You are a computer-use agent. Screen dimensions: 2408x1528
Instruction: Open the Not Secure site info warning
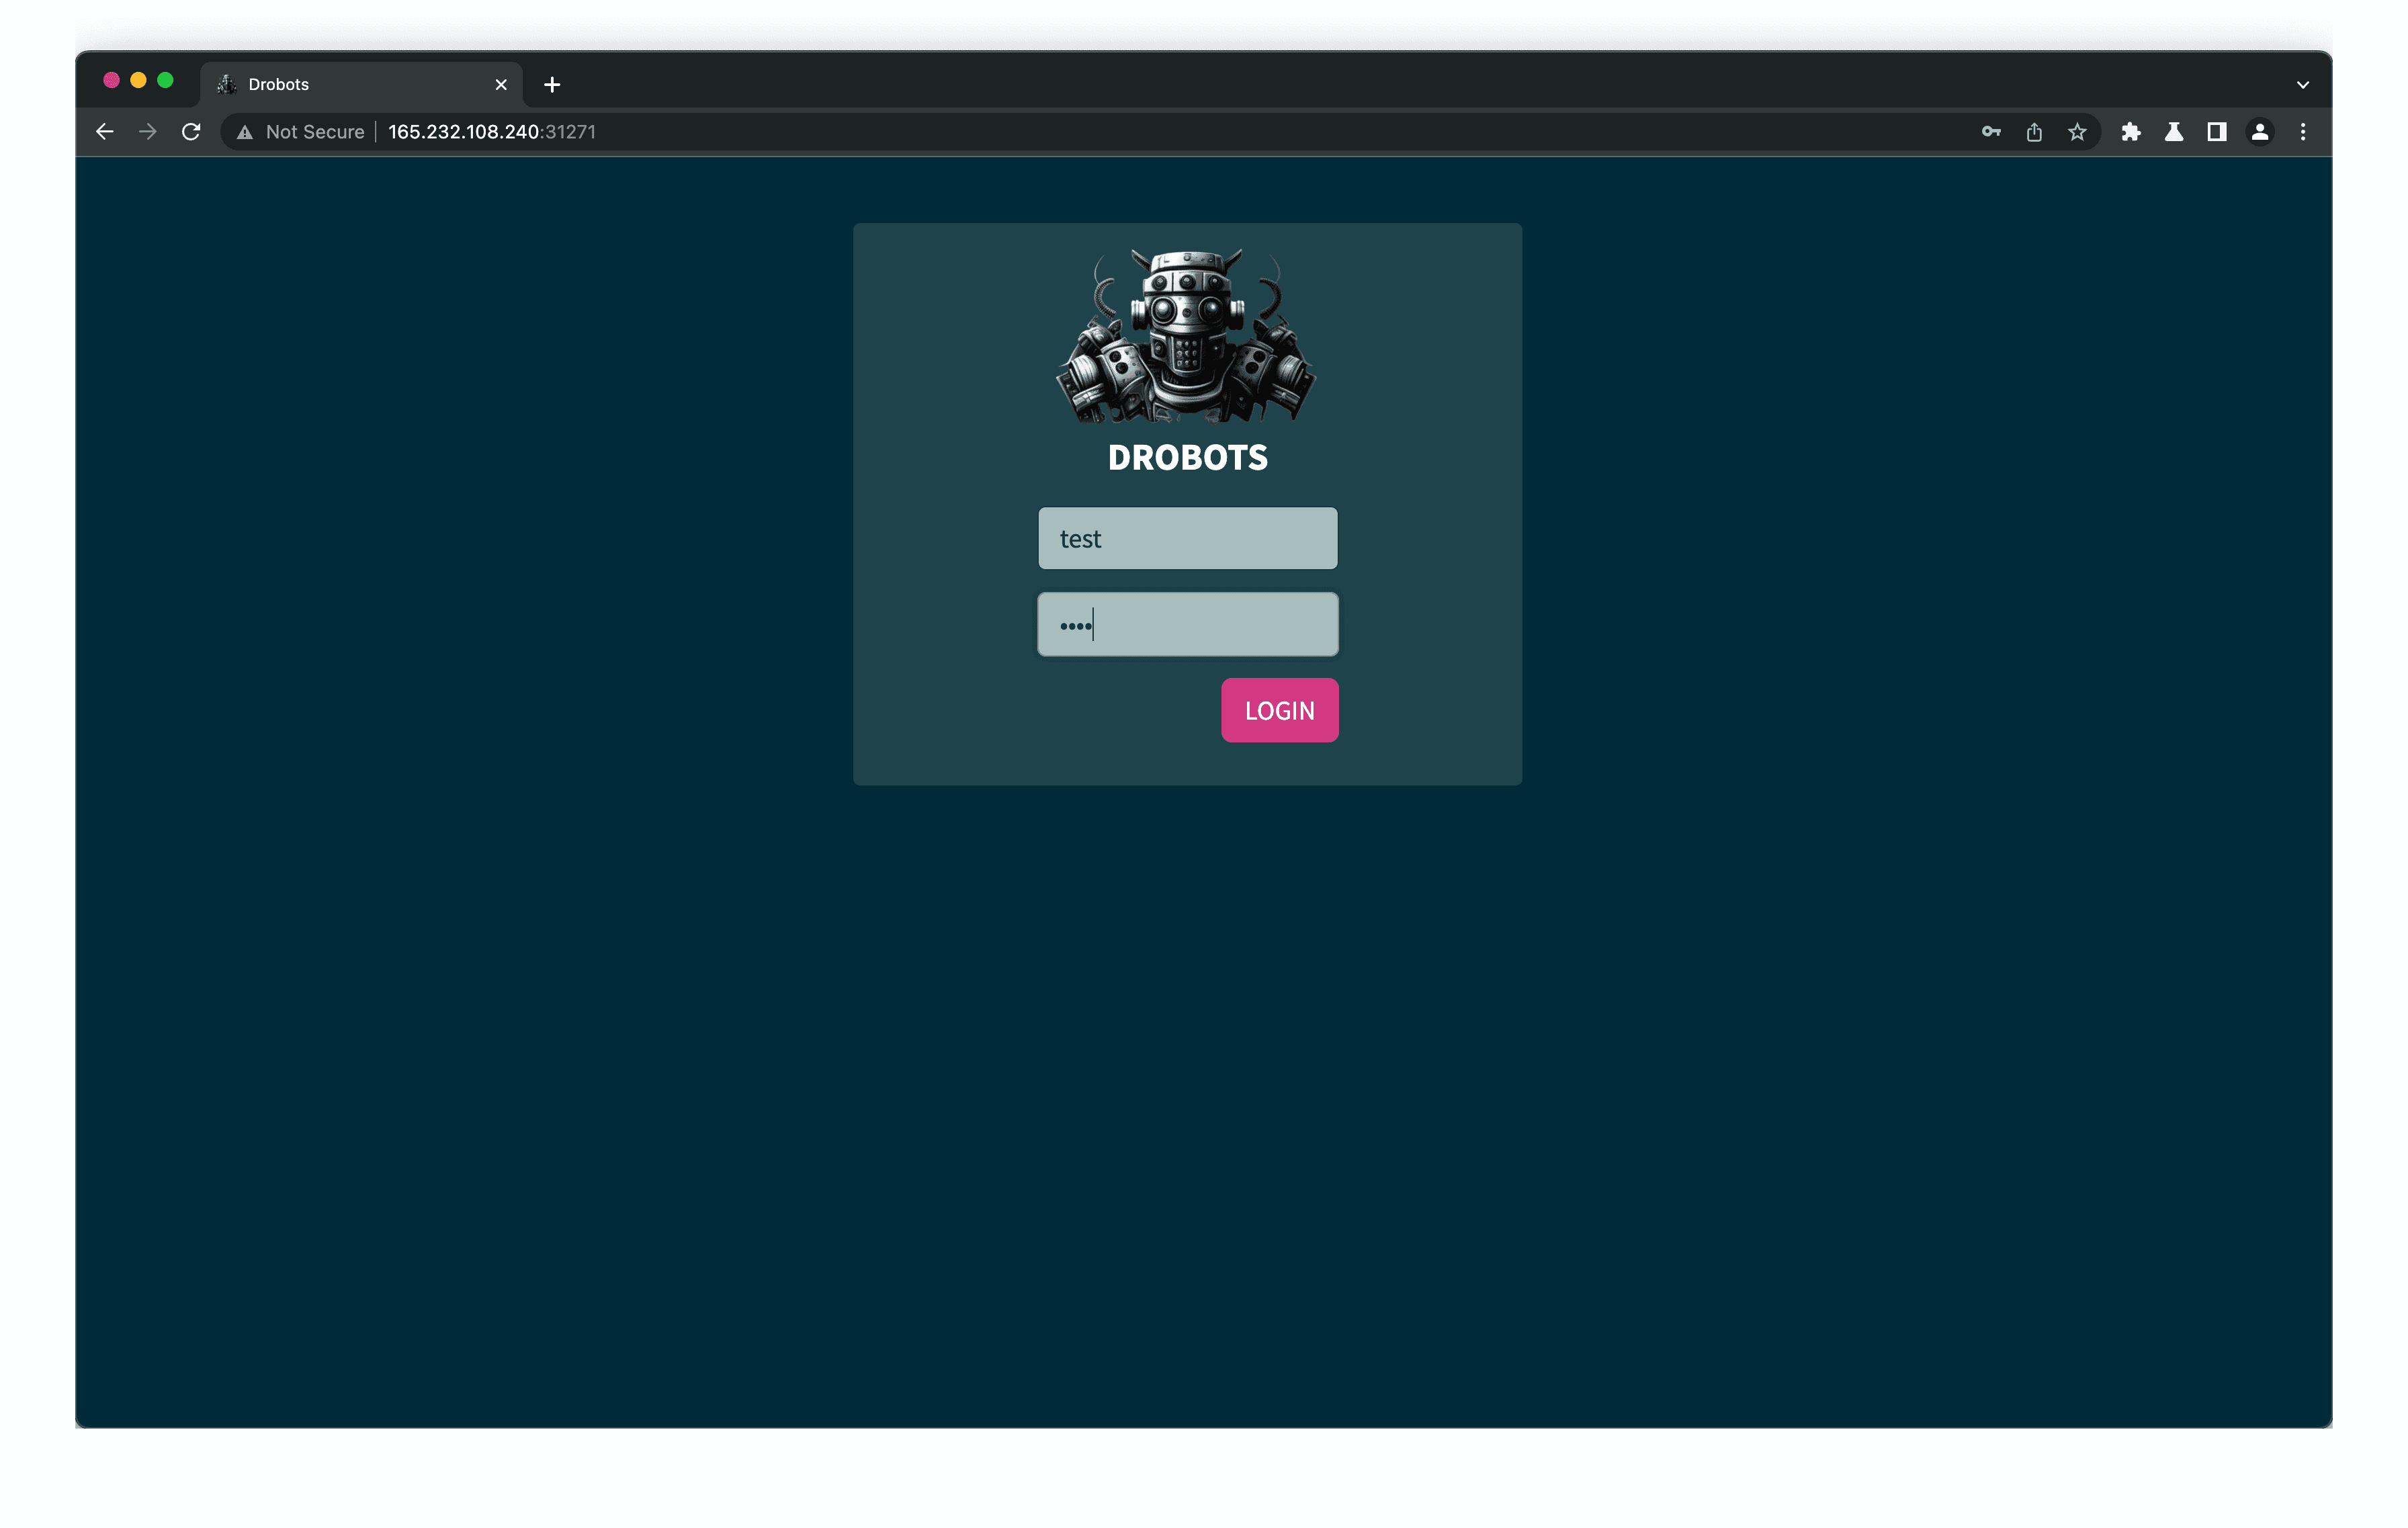(301, 132)
